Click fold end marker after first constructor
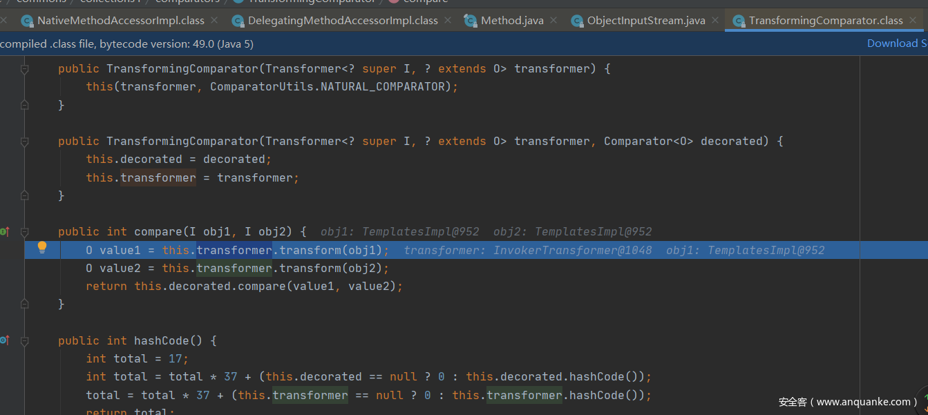The width and height of the screenshot is (928, 415). coord(25,105)
